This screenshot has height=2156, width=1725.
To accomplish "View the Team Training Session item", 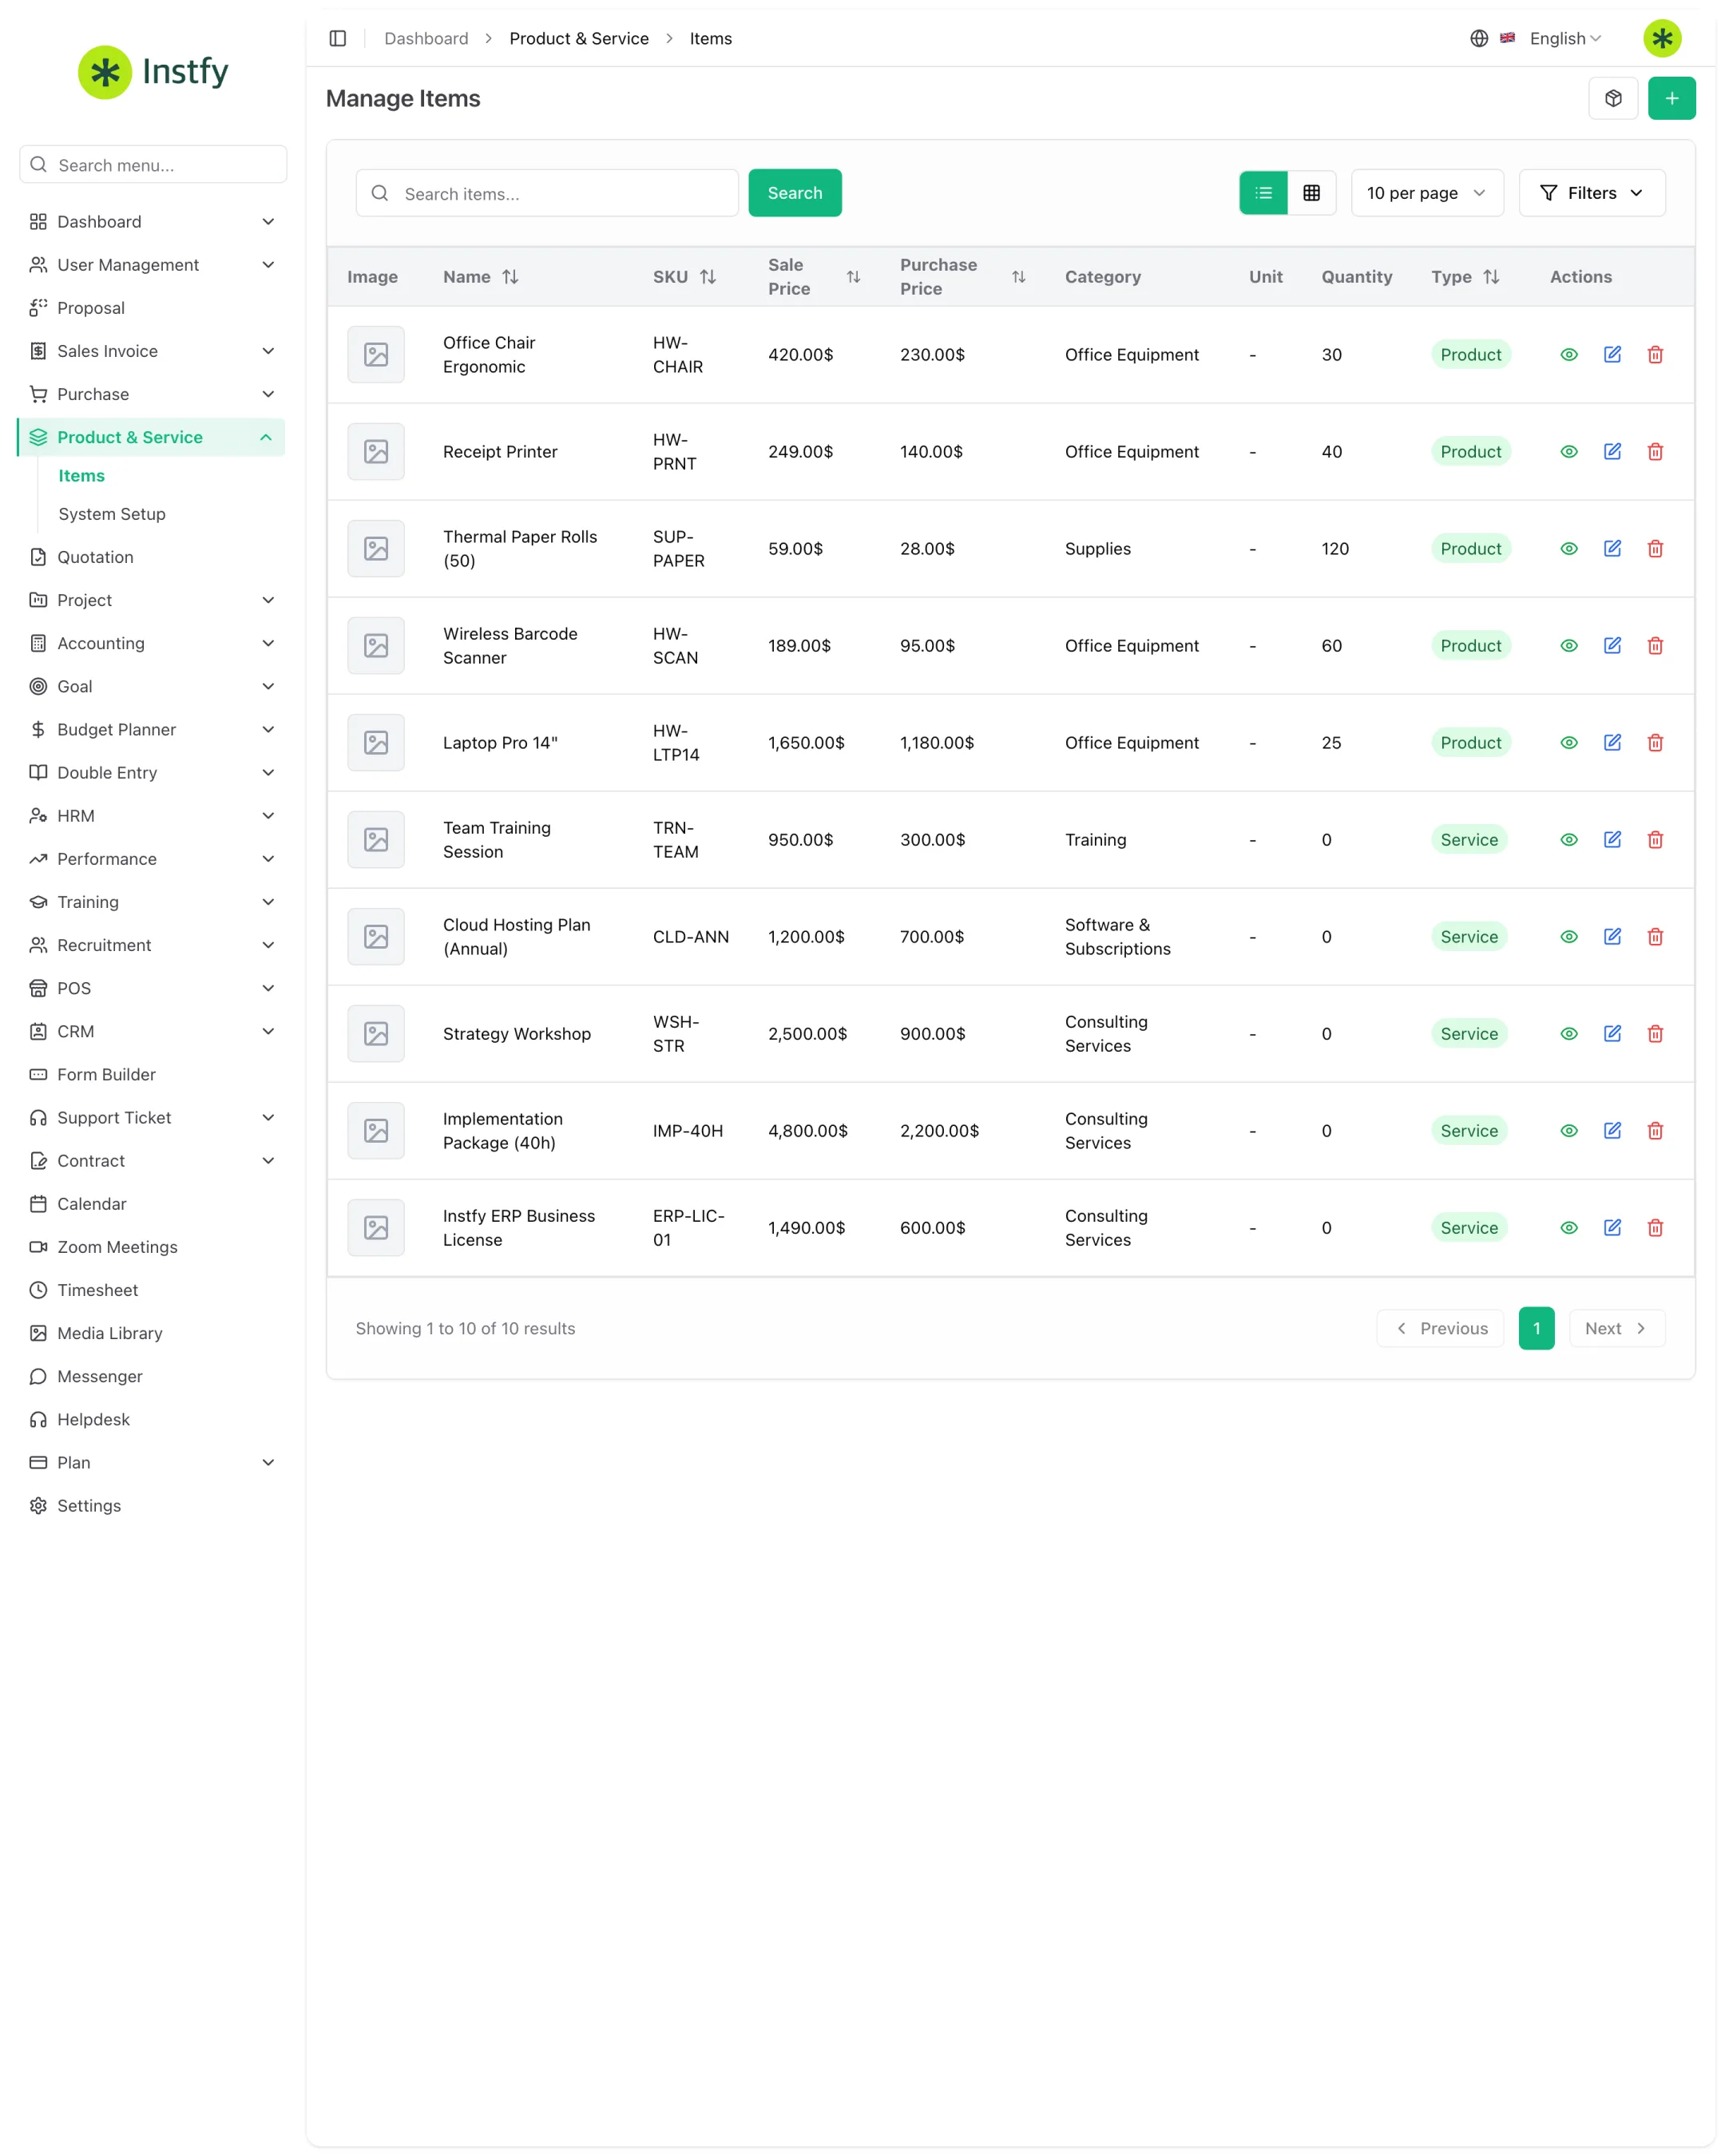I will [1568, 839].
